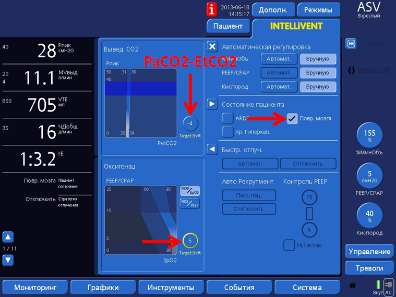Uncheck the Повр. мозга checkbox
This screenshot has height=297, width=396.
pyautogui.click(x=292, y=118)
